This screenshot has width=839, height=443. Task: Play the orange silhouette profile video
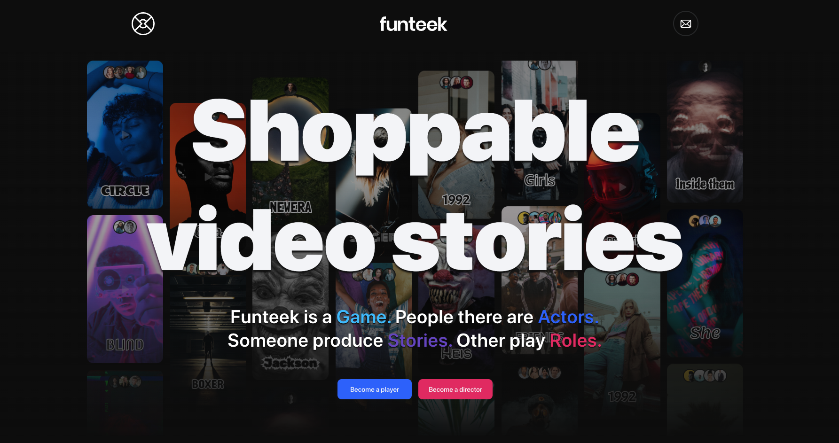click(x=208, y=177)
